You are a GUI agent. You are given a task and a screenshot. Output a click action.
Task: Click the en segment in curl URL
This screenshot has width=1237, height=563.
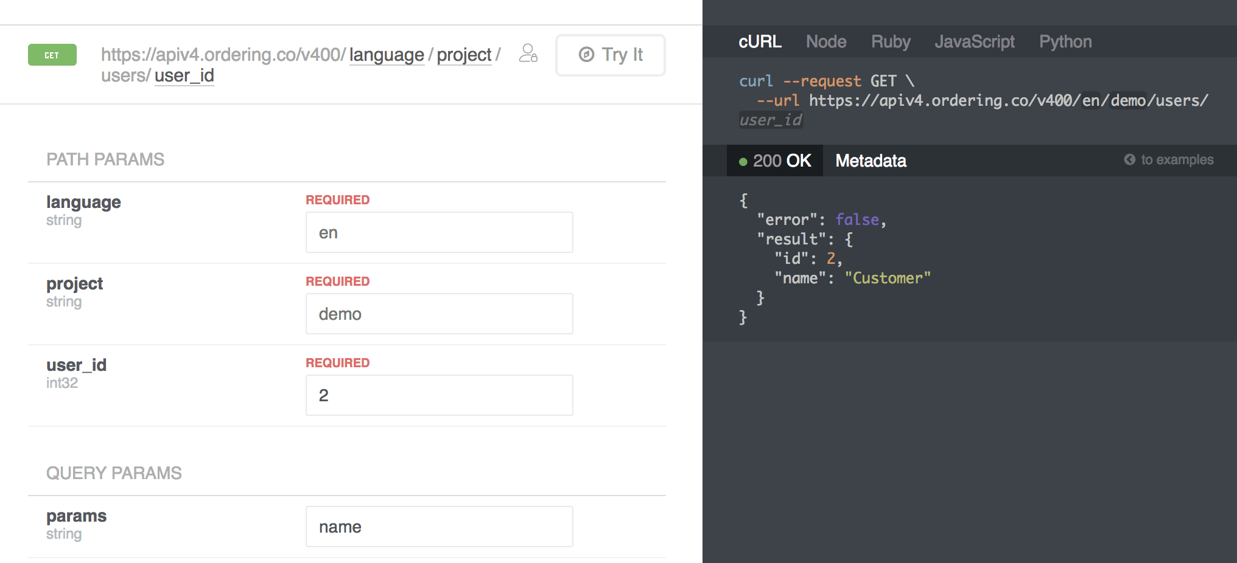click(1092, 100)
